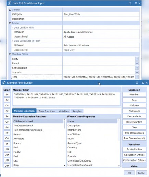Select the O# origin button
Image resolution: width=149 pixels, height=177 pixels.
coord(7,138)
